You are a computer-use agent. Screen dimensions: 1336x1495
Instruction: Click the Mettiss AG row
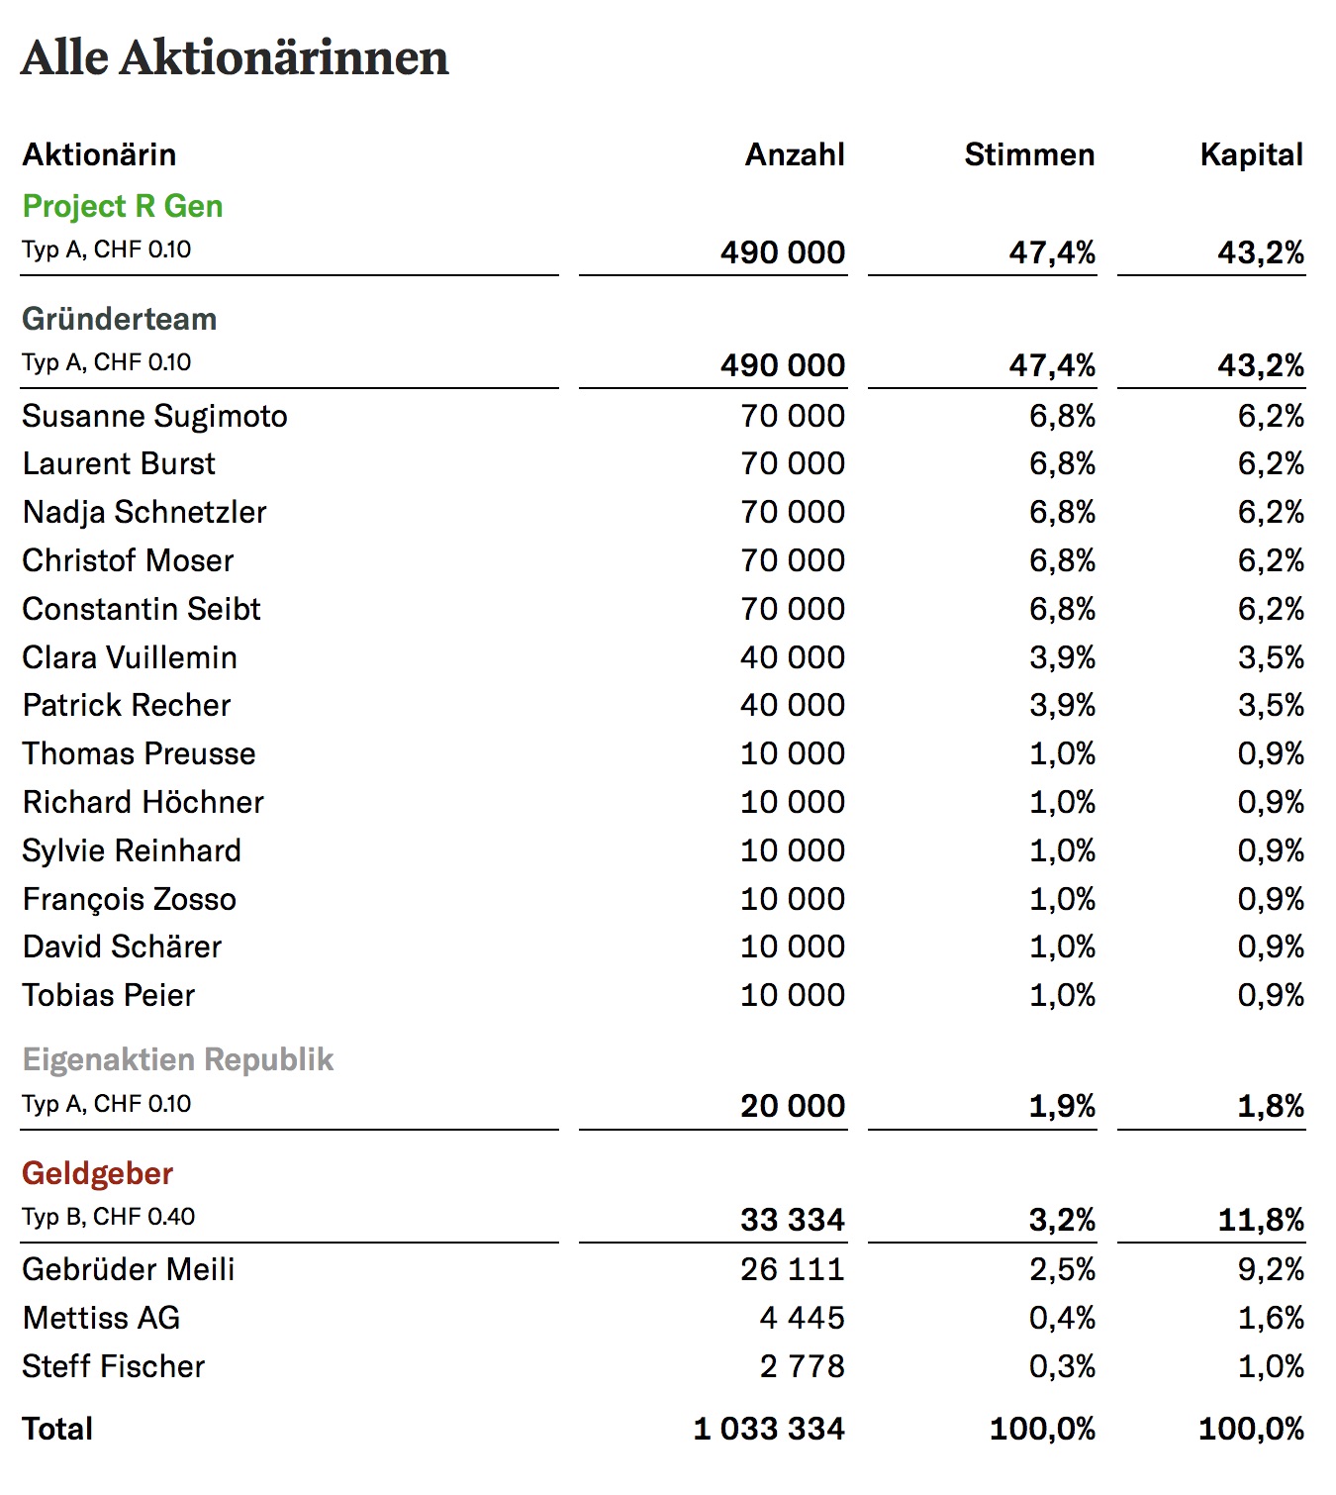click(x=663, y=1318)
